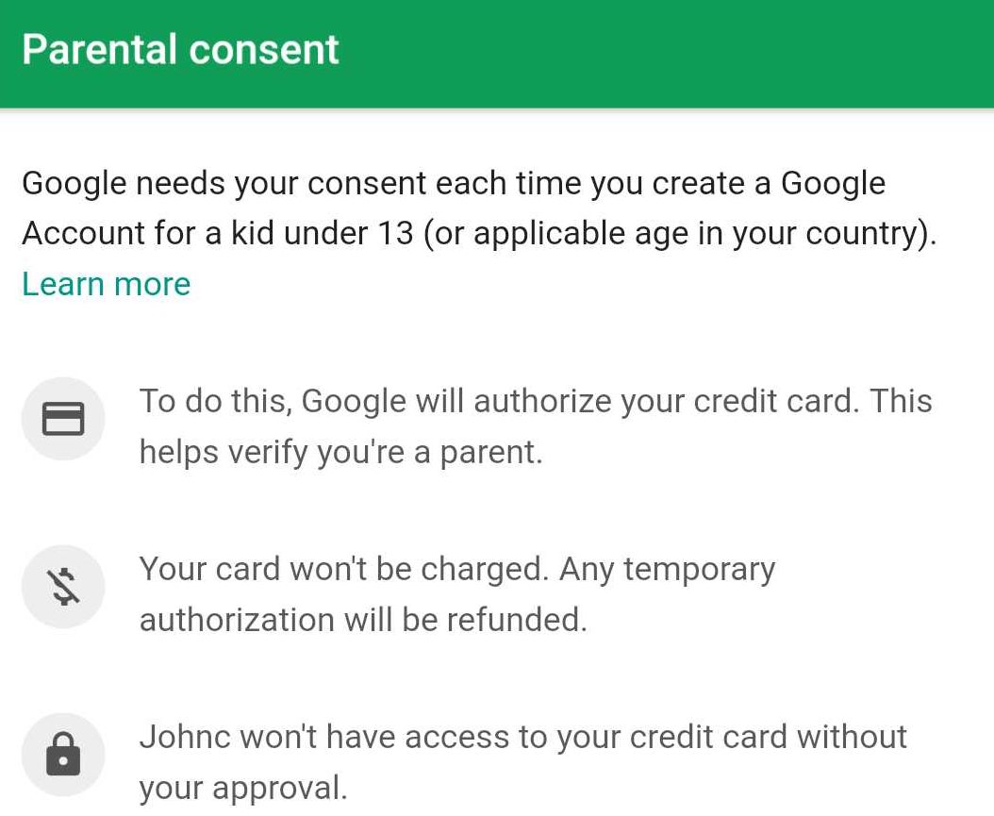Click the padlock icon

(63, 755)
